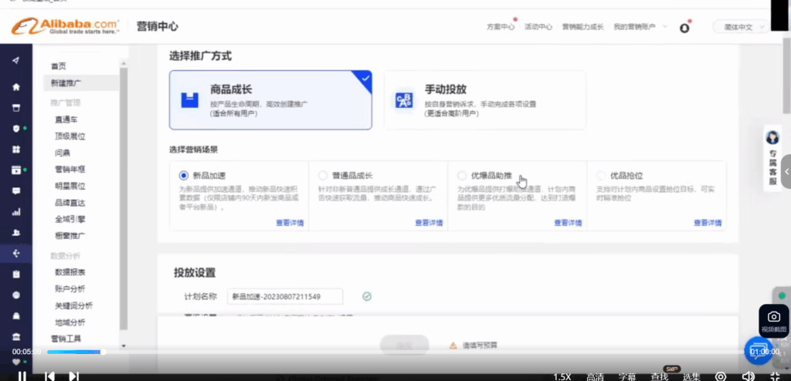This screenshot has width=791, height=381.
Task: Click the home icon in dark sidebar
Action: point(15,86)
